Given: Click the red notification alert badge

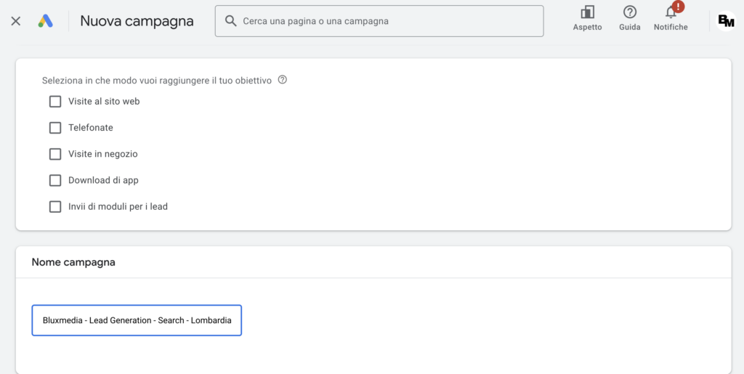Looking at the screenshot, I should [x=678, y=7].
